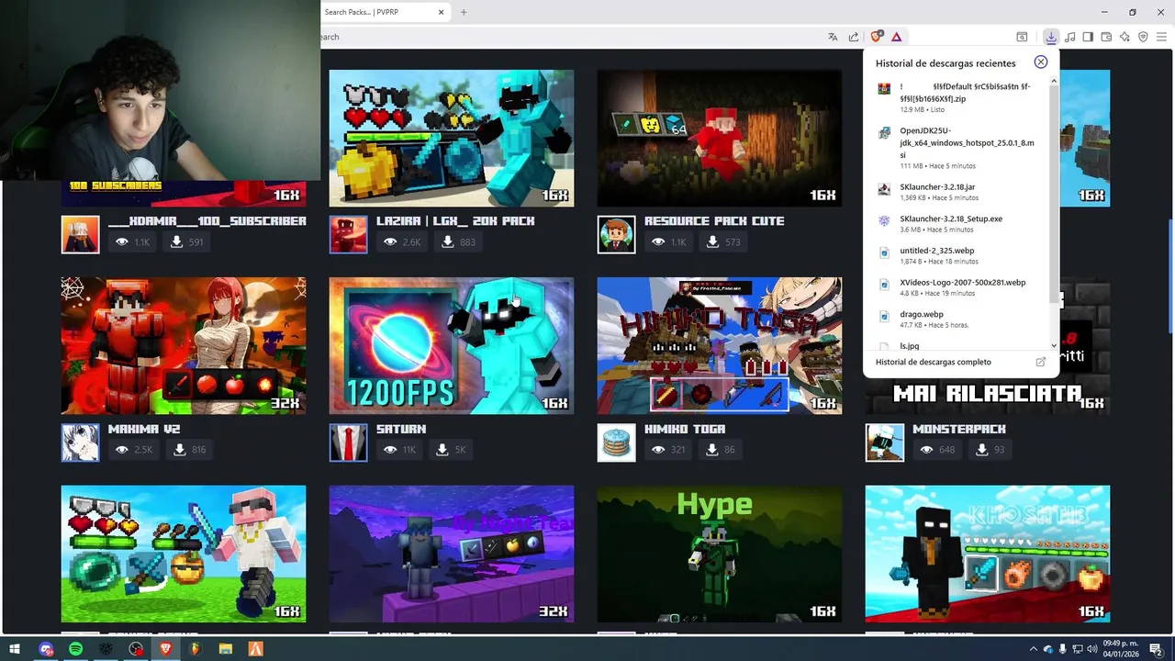Click the download icon under Makima V2
The image size is (1175, 661).
[x=180, y=450]
